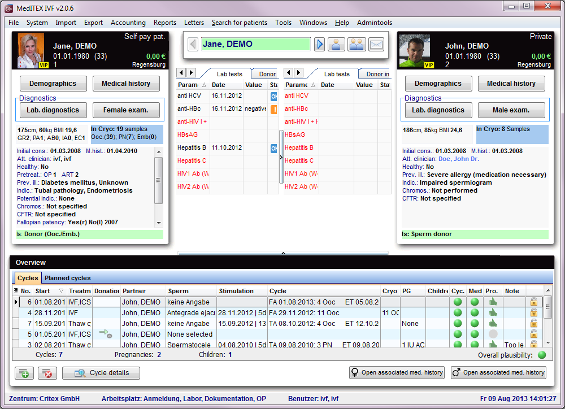Open Male exam. diagnostics
The image size is (565, 409).
point(511,110)
